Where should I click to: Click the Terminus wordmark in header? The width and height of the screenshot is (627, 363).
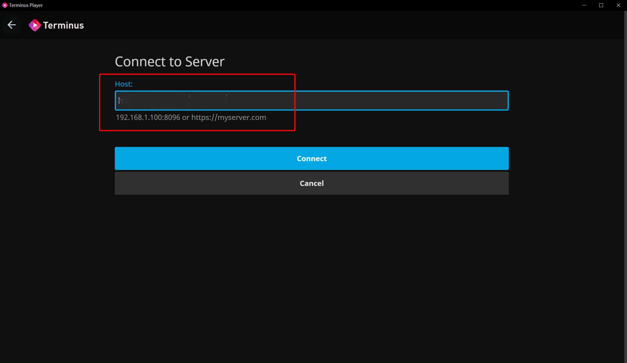[63, 25]
